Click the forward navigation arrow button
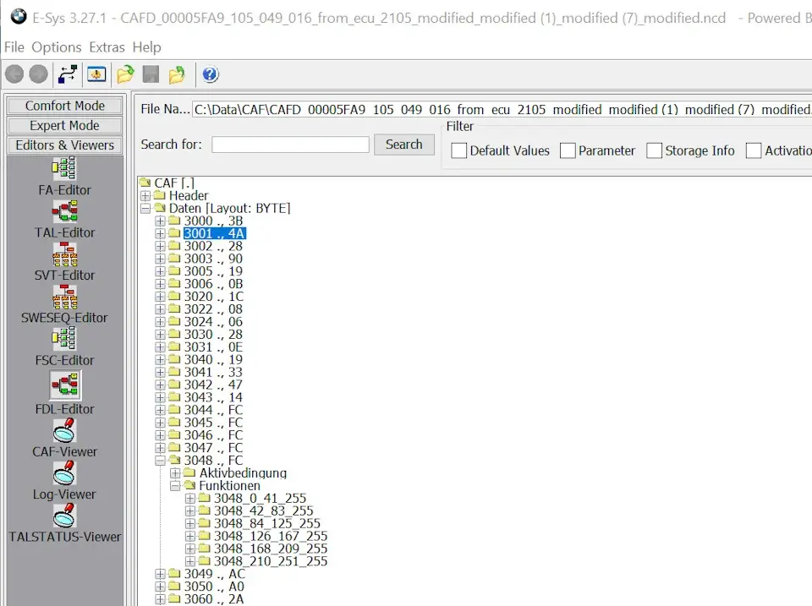812x606 pixels. pos(38,74)
